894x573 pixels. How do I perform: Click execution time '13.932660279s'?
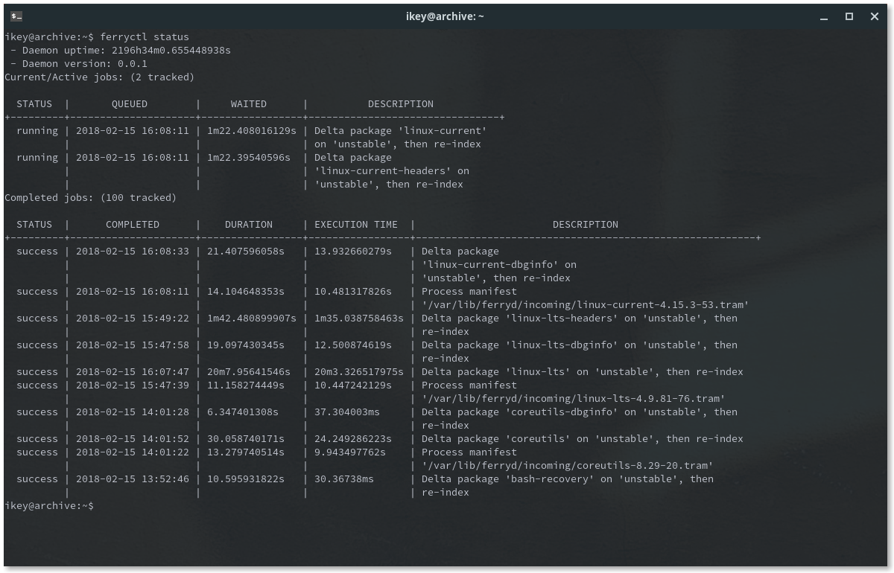[x=353, y=251]
